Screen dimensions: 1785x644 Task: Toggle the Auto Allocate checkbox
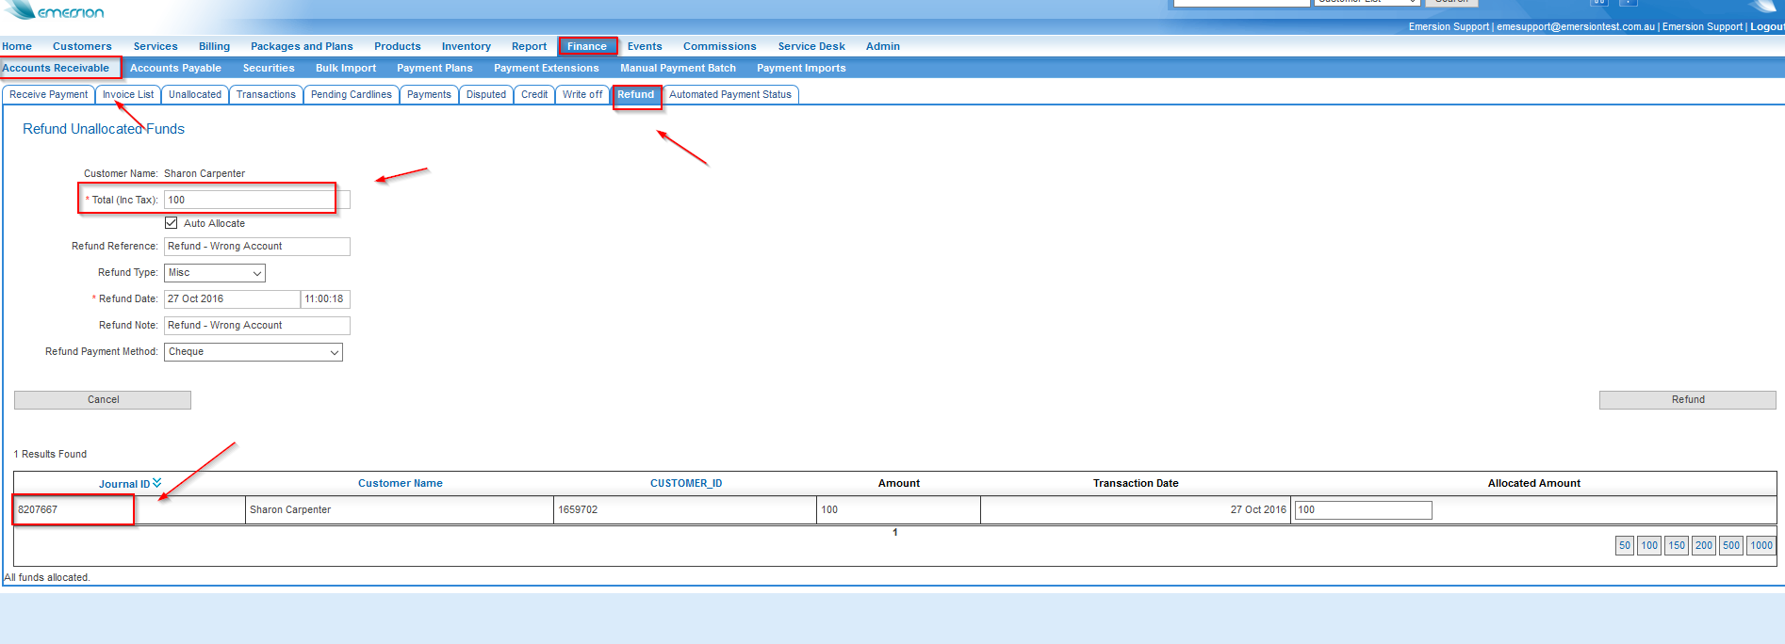click(x=171, y=223)
